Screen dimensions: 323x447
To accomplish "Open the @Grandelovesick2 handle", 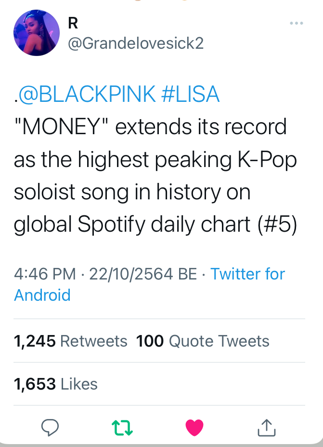I will (136, 43).
